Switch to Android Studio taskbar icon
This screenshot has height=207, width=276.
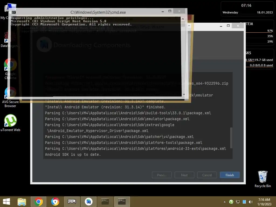(88, 202)
